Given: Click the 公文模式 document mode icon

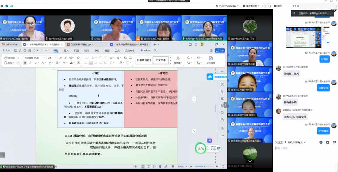Looking at the screenshot, I should pos(211,60).
